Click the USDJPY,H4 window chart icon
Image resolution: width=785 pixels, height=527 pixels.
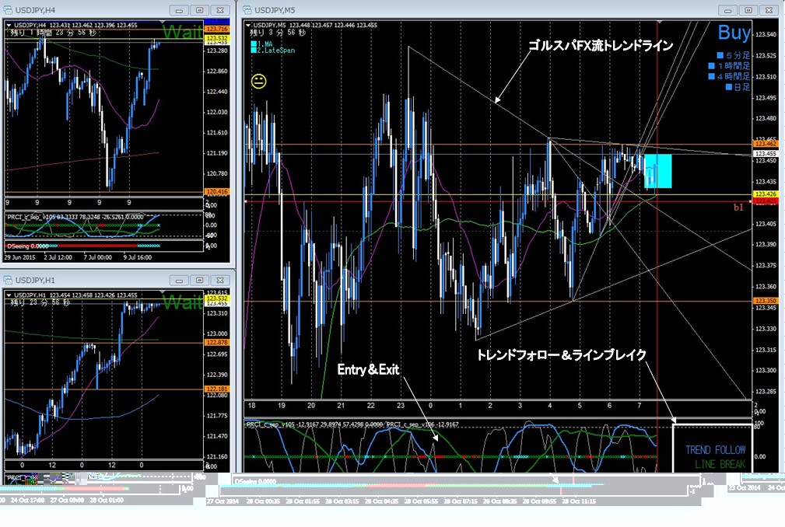point(8,10)
